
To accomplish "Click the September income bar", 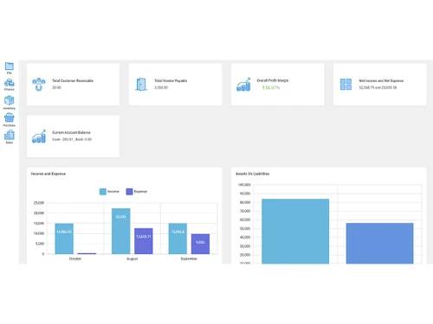I will (178, 238).
